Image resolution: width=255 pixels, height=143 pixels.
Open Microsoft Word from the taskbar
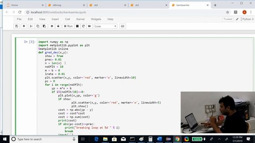click(159, 139)
